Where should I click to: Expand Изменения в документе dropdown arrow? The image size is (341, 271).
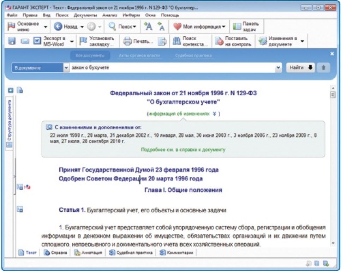pos(302,41)
